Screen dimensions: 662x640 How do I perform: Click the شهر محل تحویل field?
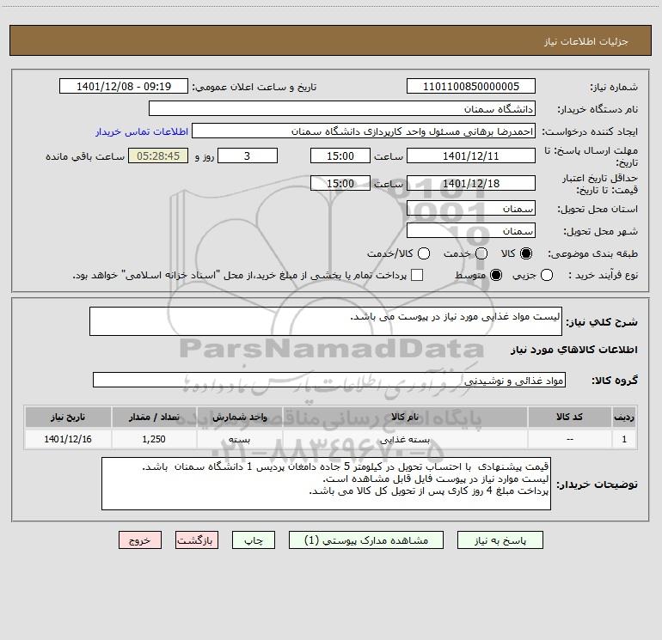point(471,231)
